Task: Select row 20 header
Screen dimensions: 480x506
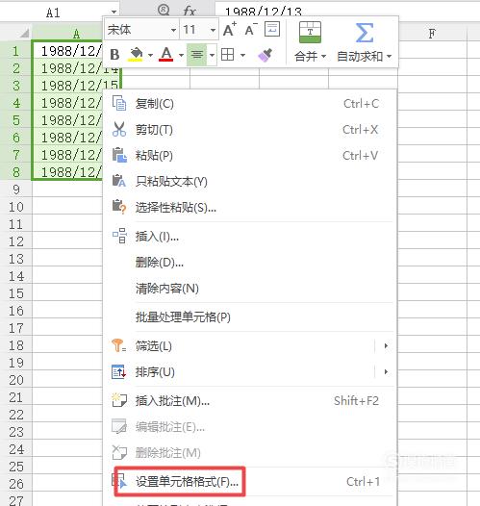Action: tap(15, 380)
